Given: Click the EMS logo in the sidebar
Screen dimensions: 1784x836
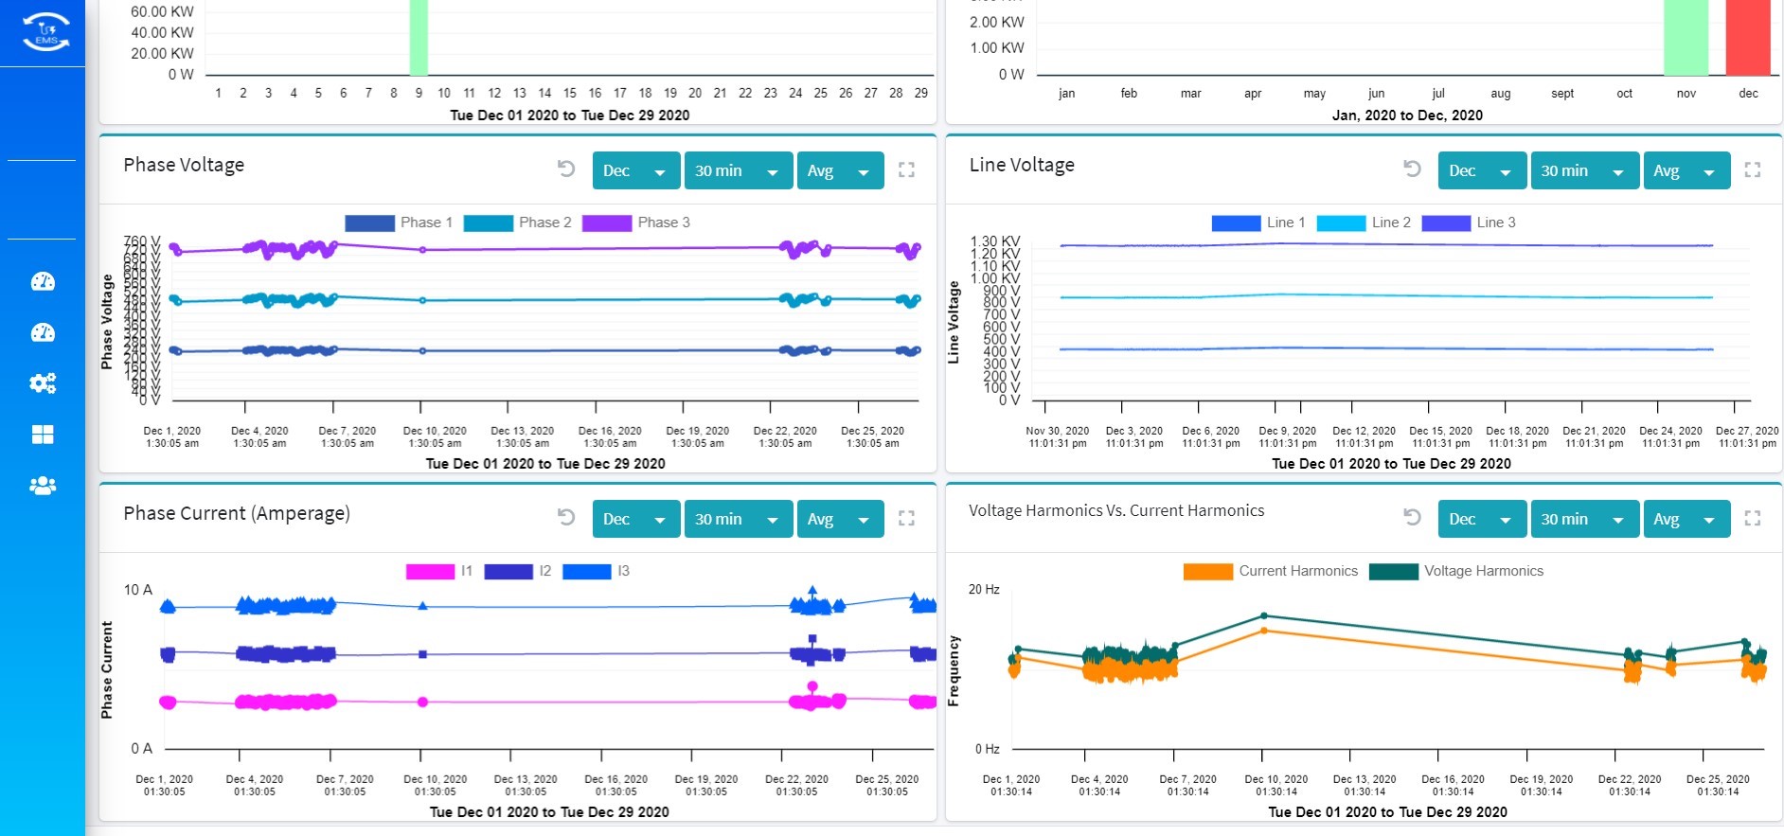Looking at the screenshot, I should pos(45,32).
